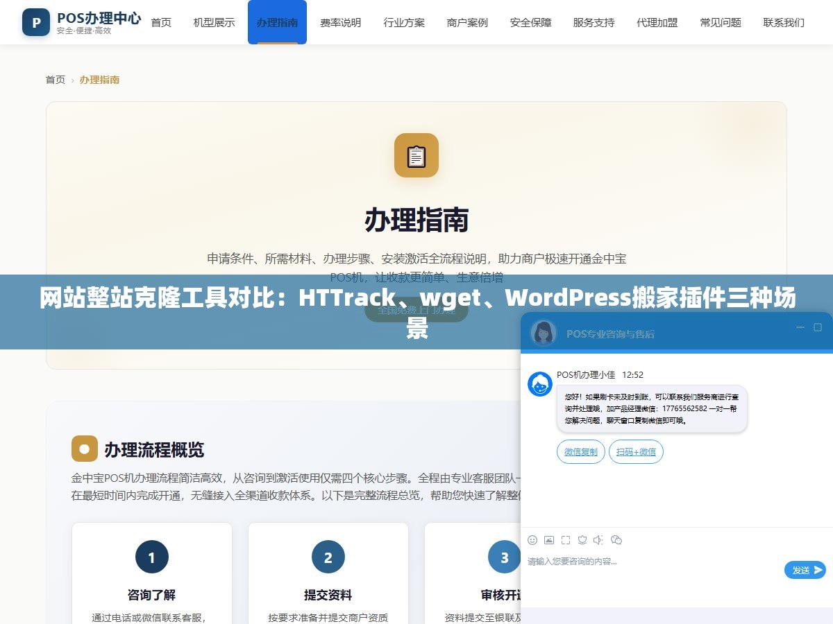The width and height of the screenshot is (833, 624).
Task: Click the WeChat icon in chat toolbar
Action: (x=616, y=539)
